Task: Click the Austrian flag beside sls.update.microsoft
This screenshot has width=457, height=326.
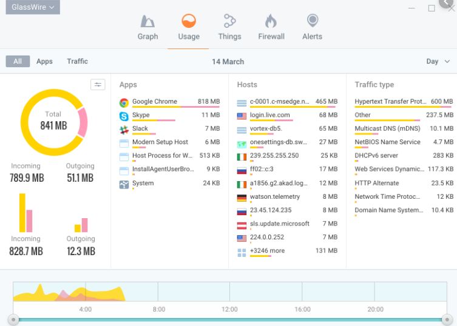Action: click(242, 225)
